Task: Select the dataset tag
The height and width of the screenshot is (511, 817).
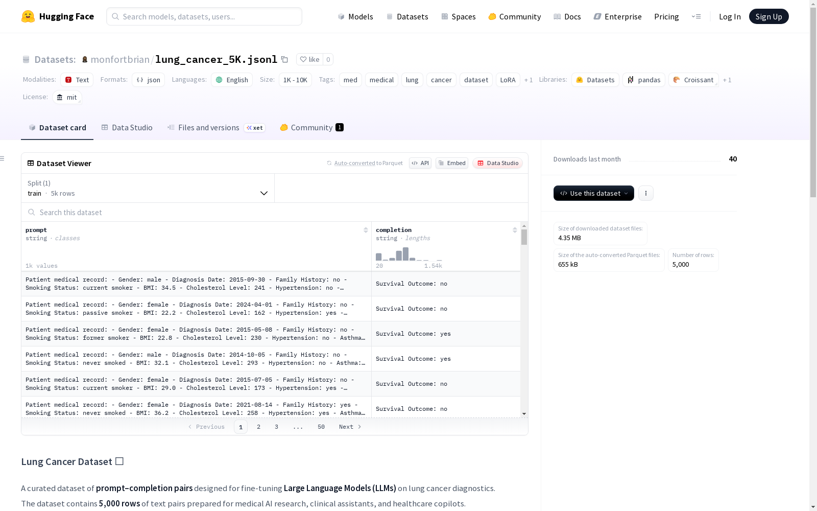Action: point(476,80)
